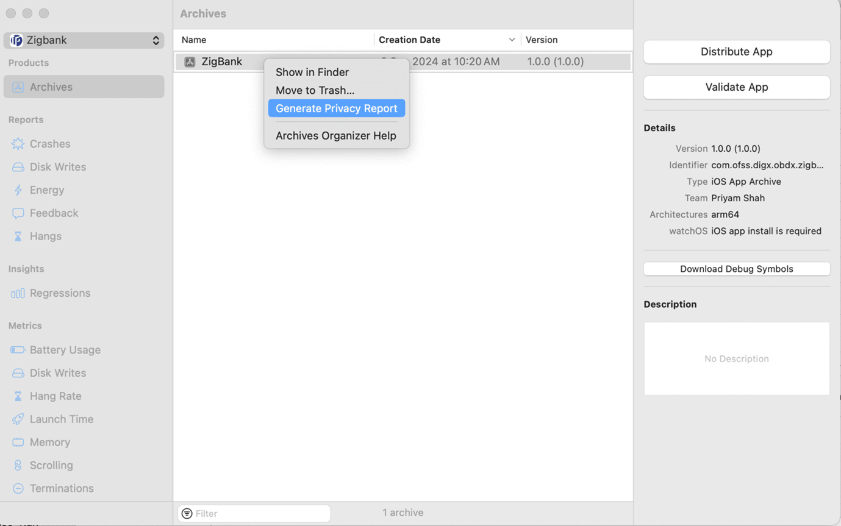Click the Scrolling icon

(18, 466)
